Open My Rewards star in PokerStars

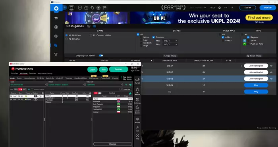(137, 91)
